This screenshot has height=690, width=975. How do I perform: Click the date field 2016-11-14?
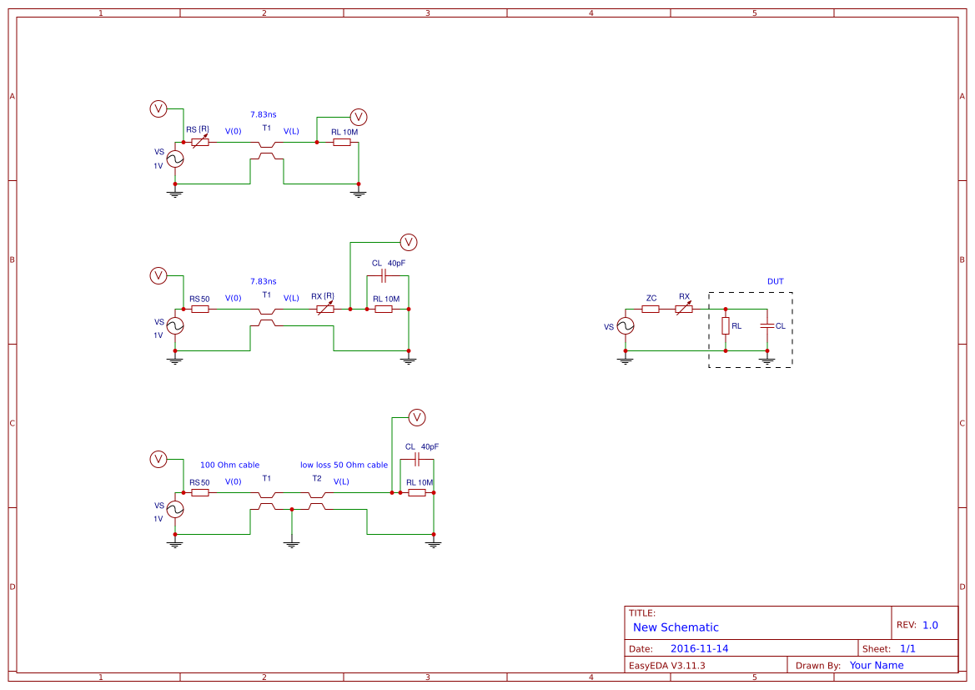[x=701, y=647]
